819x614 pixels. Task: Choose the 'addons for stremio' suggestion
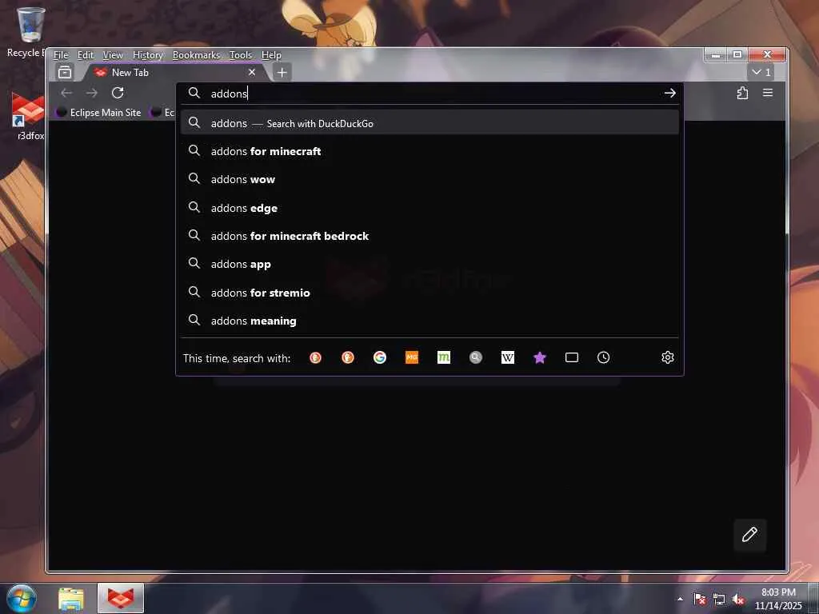(429, 293)
